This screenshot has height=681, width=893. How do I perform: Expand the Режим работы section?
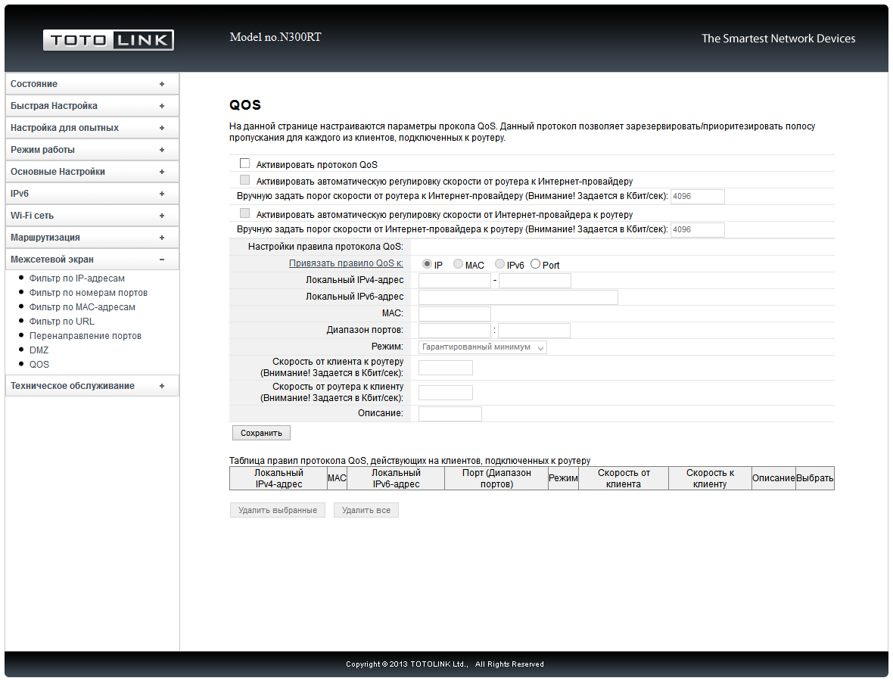click(92, 150)
